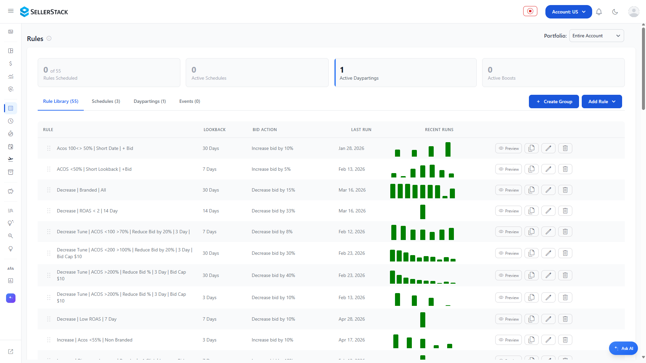Image resolution: width=646 pixels, height=363 pixels.
Task: Click the LOOKBACK column header
Action: pos(215,129)
